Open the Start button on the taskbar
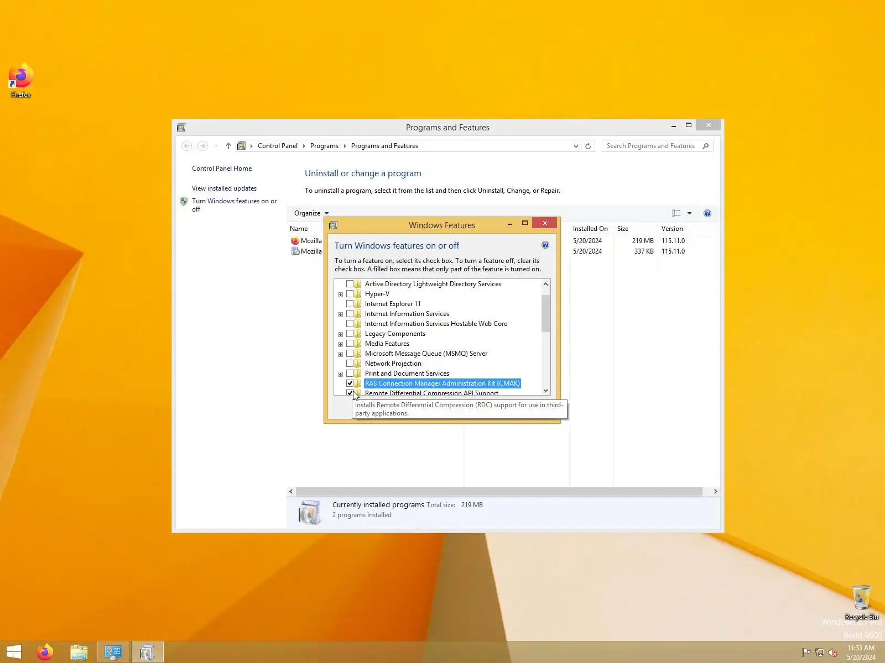The image size is (885, 663). point(14,652)
